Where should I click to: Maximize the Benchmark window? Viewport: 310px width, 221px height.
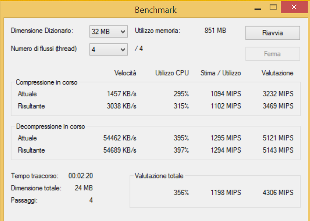tap(273, 7)
